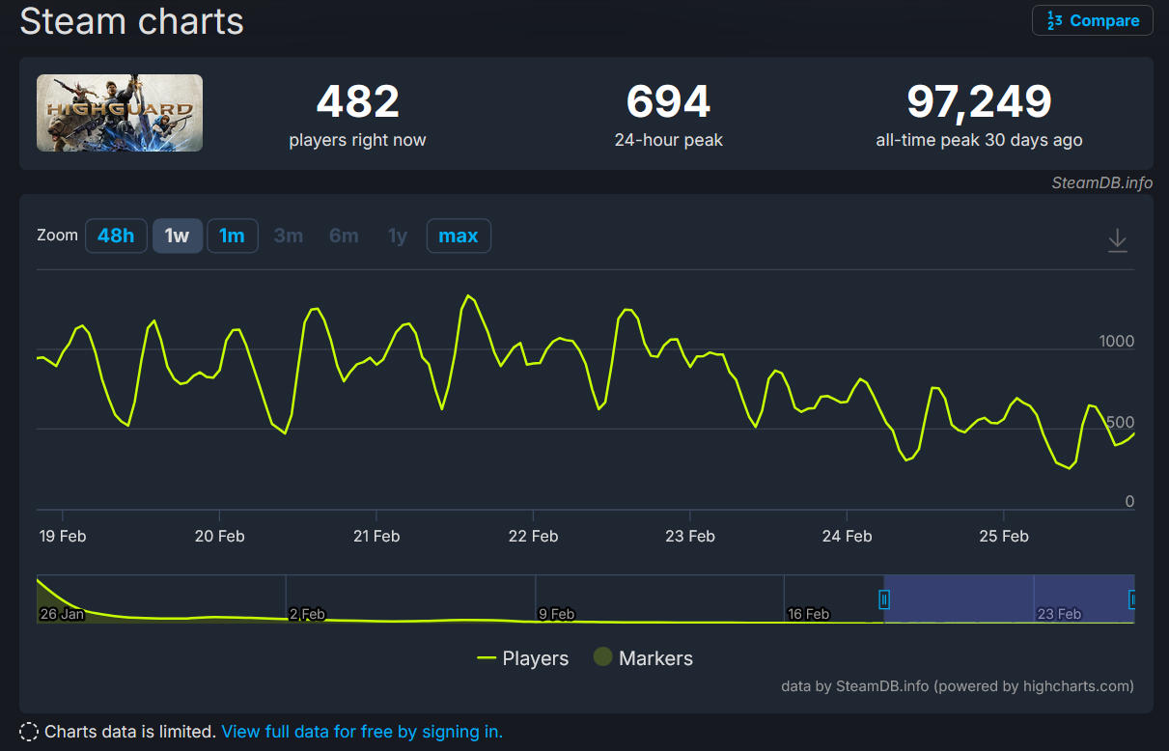Image resolution: width=1169 pixels, height=751 pixels.
Task: Click the SteamDB.info credit text
Action: (1101, 182)
